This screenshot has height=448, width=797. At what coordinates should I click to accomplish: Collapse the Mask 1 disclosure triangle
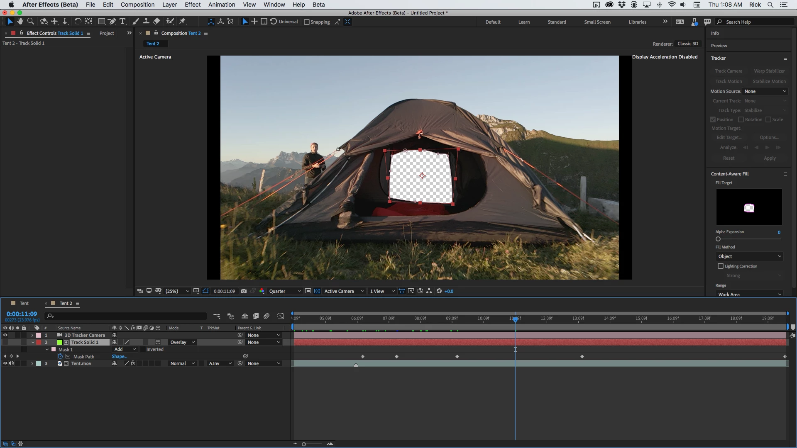coord(47,350)
